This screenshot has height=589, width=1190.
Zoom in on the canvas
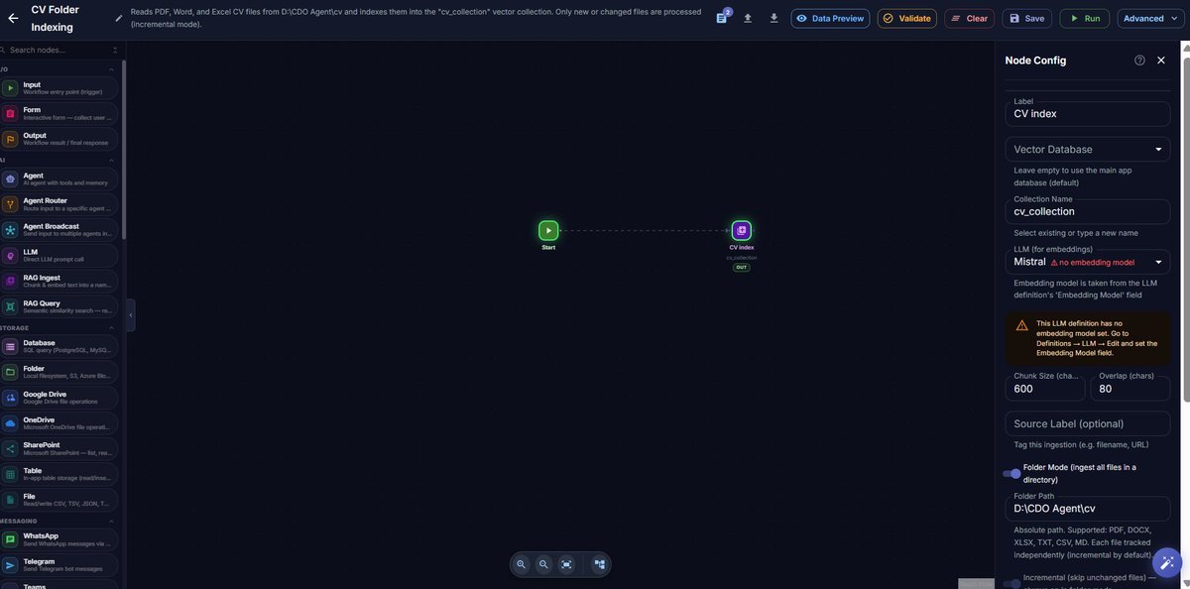pyautogui.click(x=522, y=564)
